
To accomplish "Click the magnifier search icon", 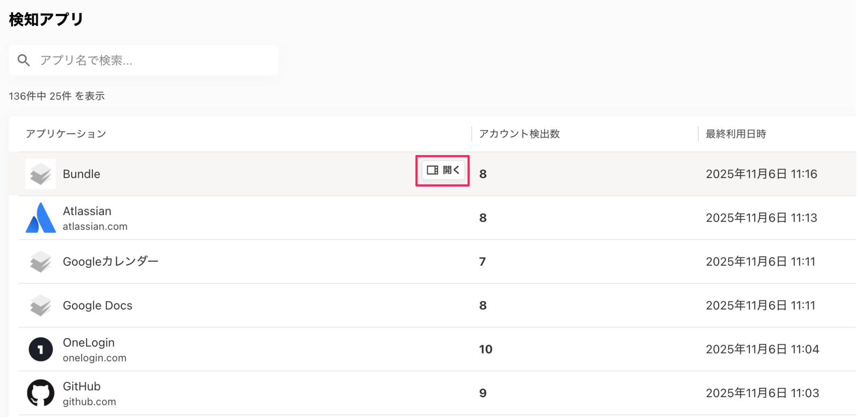I will point(24,60).
